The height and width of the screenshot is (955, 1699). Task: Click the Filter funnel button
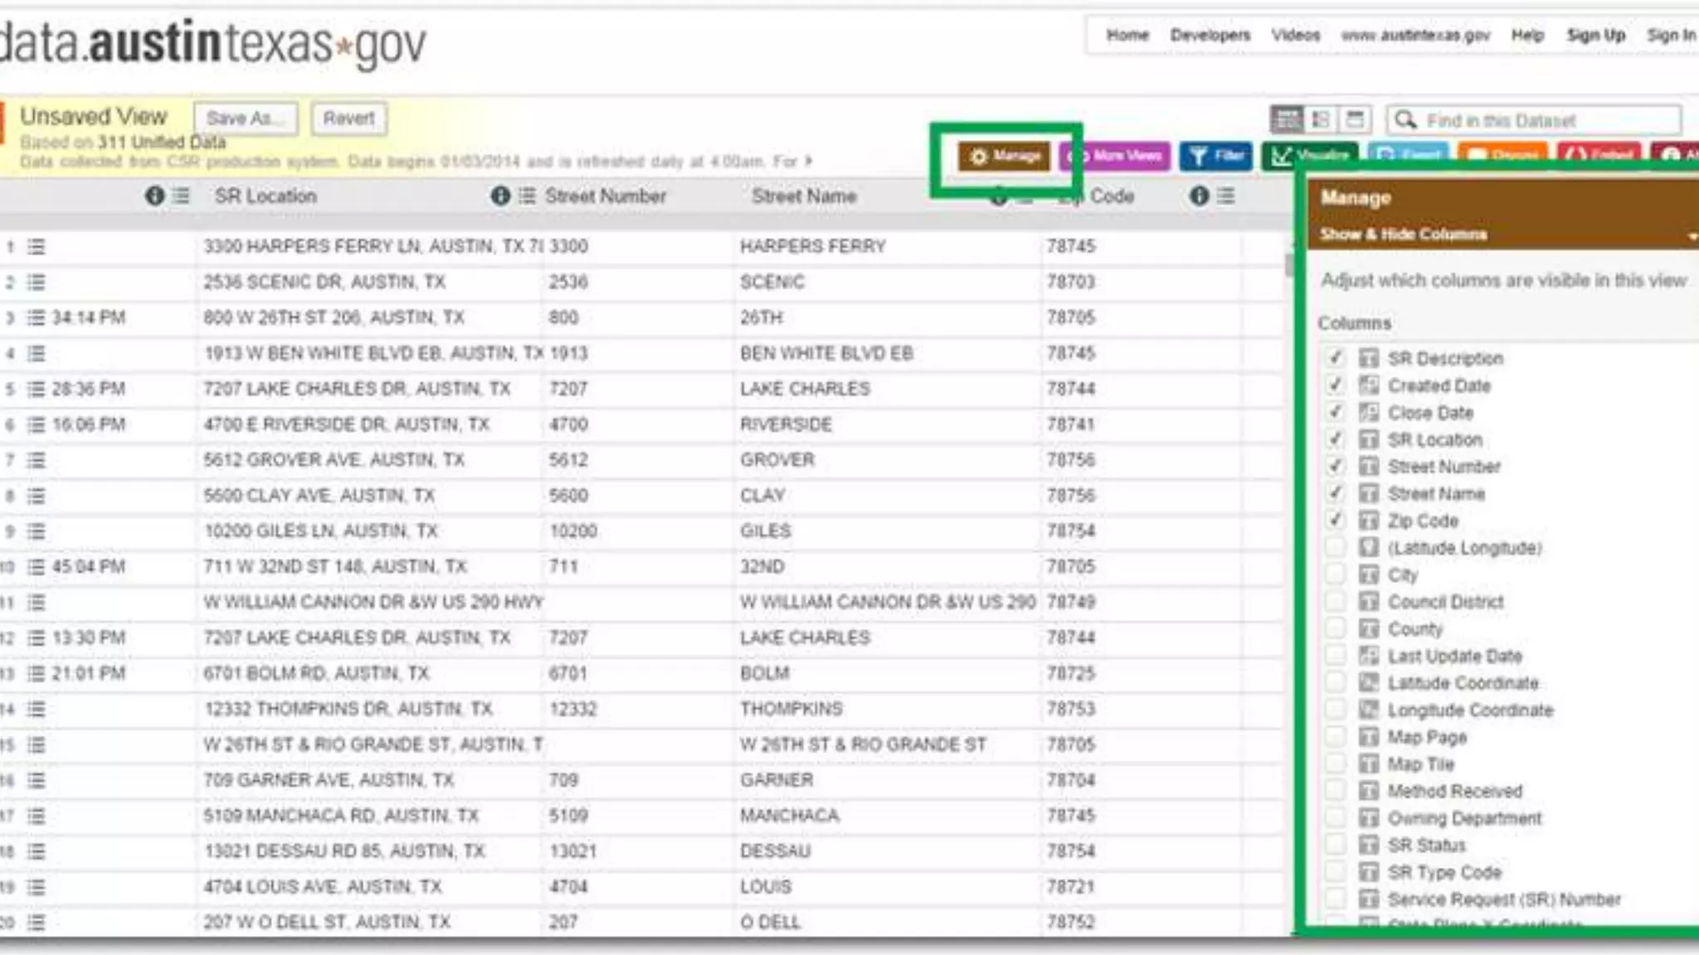coord(1215,156)
